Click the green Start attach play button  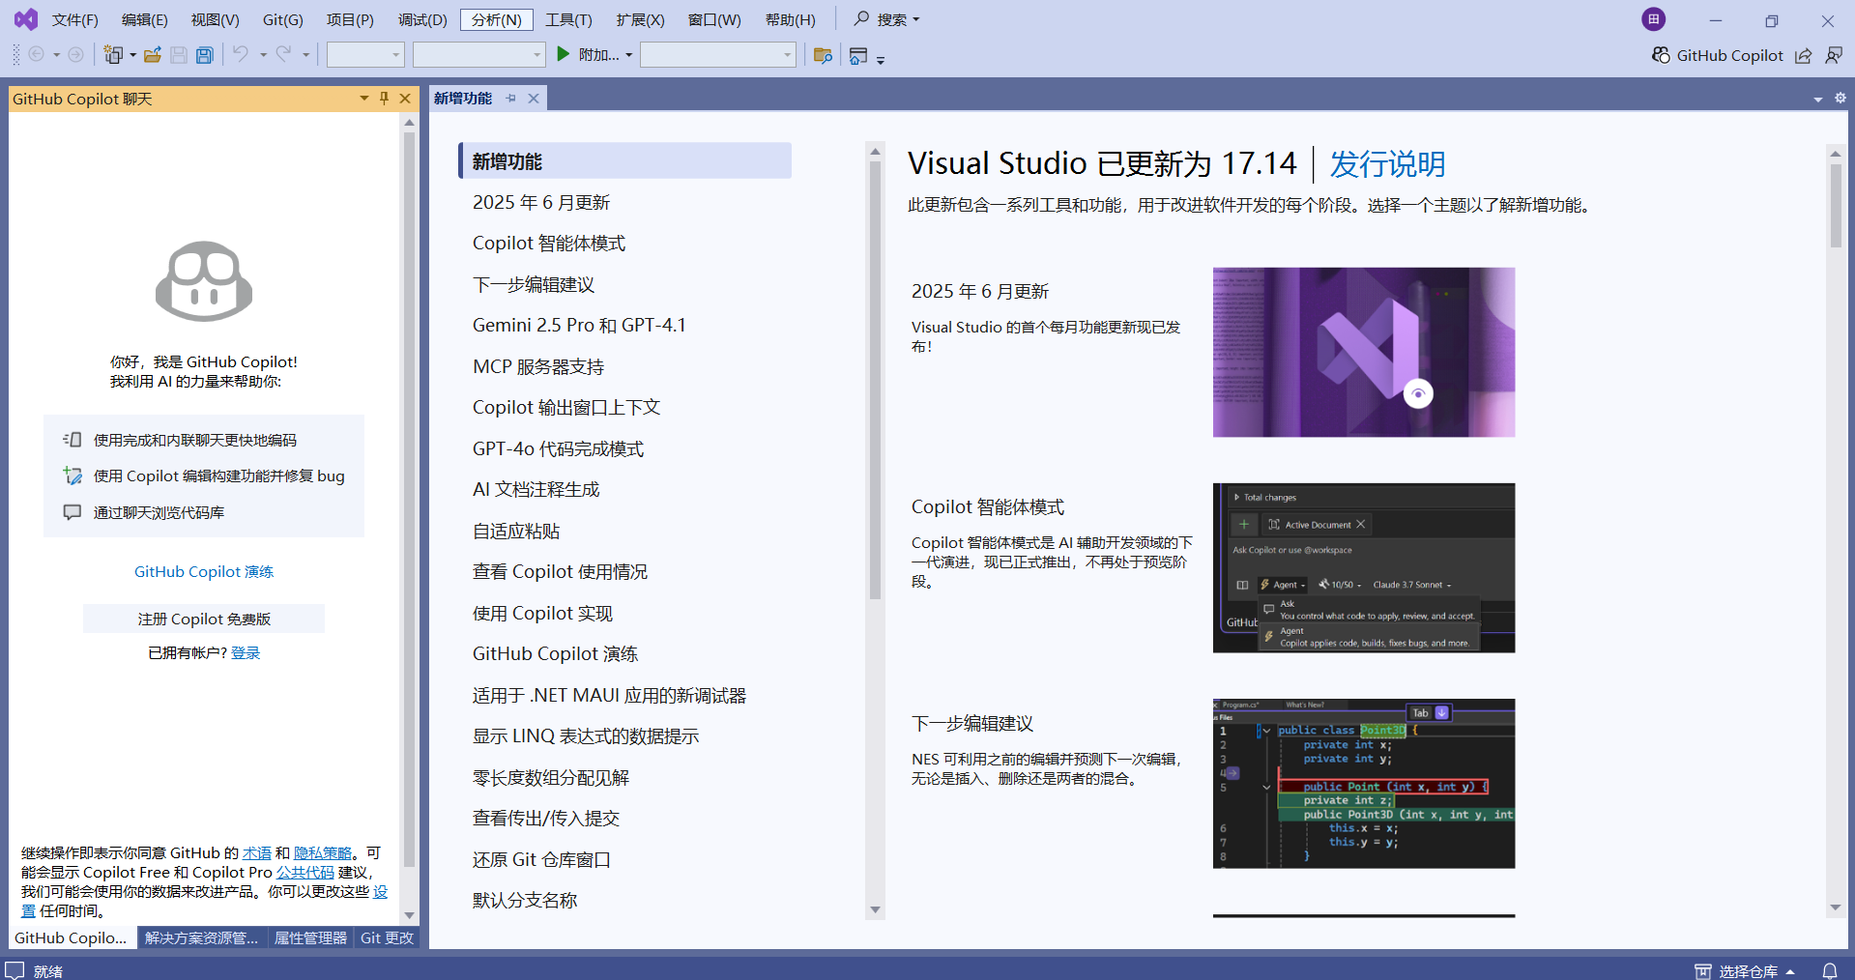564,55
